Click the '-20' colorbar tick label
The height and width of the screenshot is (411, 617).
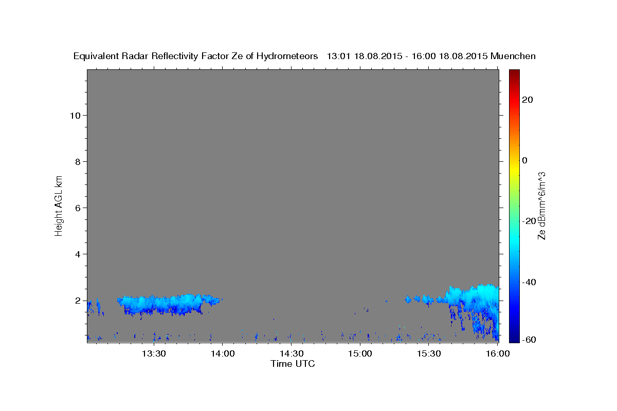coord(529,221)
